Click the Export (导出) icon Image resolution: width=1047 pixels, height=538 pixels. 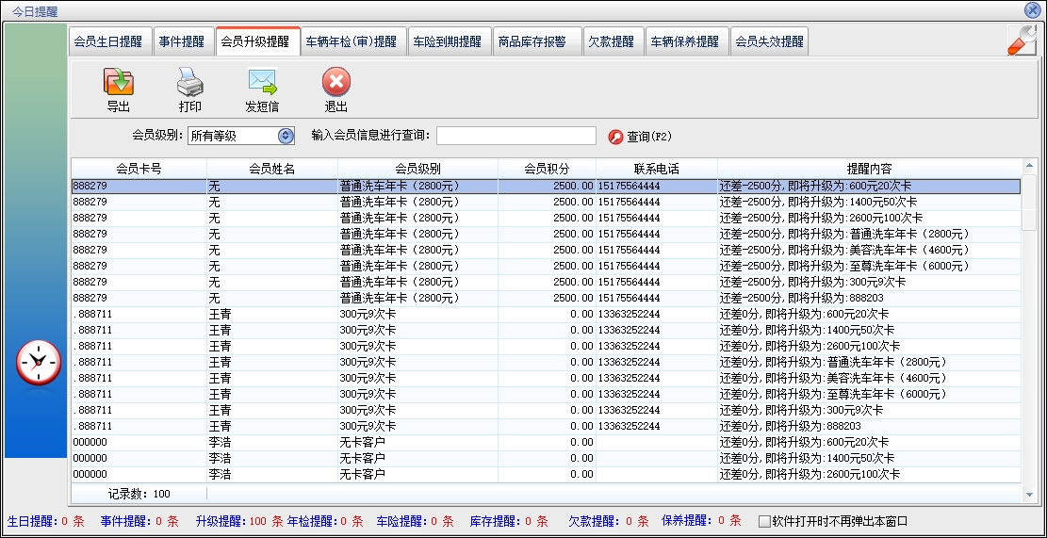(x=118, y=83)
